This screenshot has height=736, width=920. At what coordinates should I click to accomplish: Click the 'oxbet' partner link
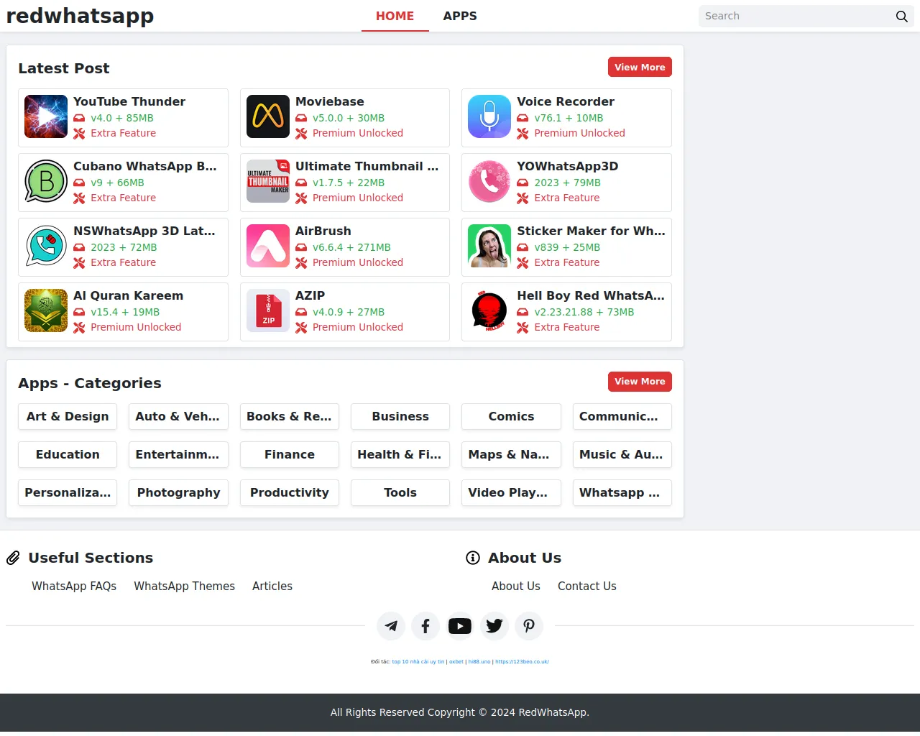456,662
